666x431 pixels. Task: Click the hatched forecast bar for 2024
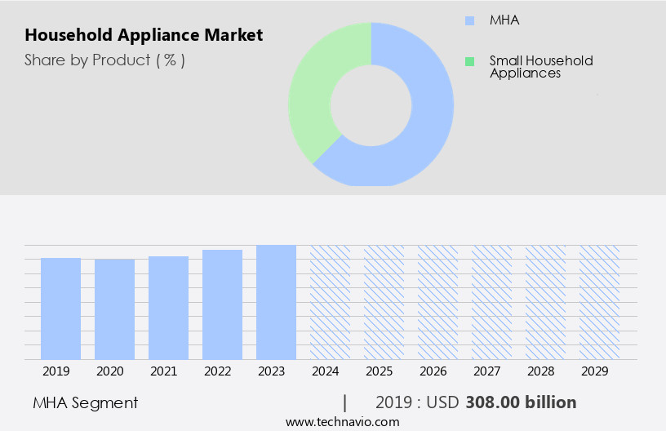tap(330, 301)
